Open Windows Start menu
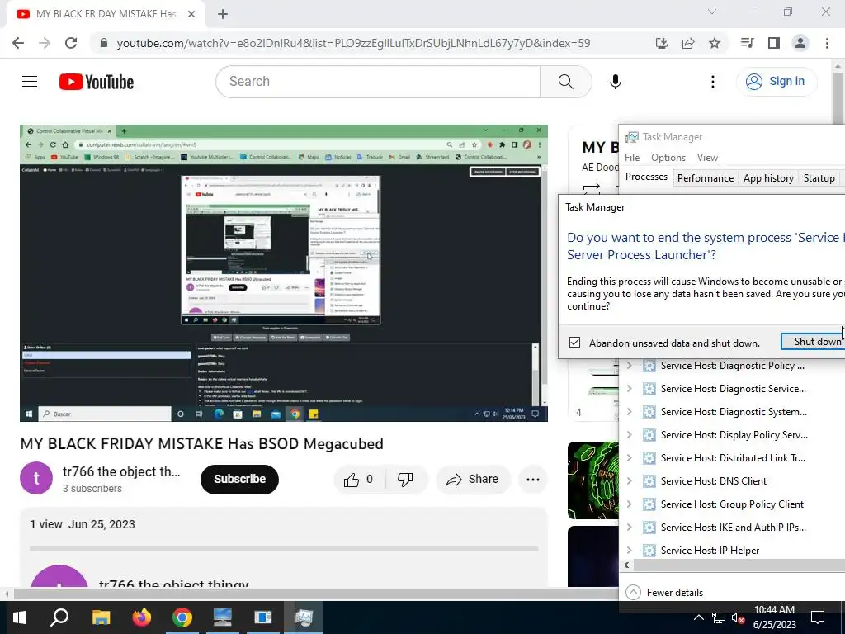Viewport: 845px width, 634px height. pos(20,617)
